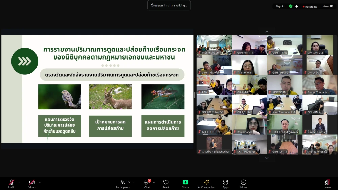This screenshot has width=338, height=190.
Task: Select MeetingRoom7 video tile
Action: tap(214, 45)
